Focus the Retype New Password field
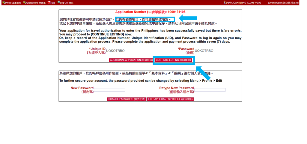Viewport: 307px width, 144px height. [210, 90]
